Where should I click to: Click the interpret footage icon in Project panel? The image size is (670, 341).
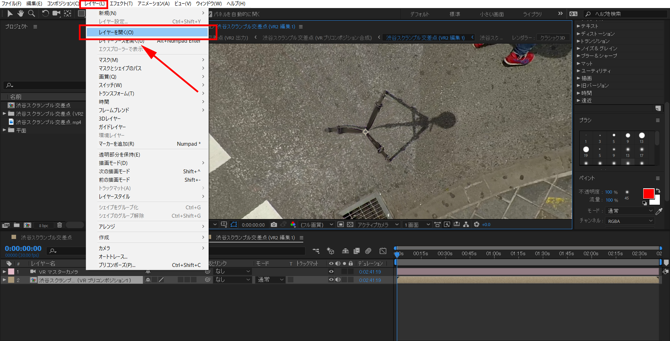[x=6, y=225]
